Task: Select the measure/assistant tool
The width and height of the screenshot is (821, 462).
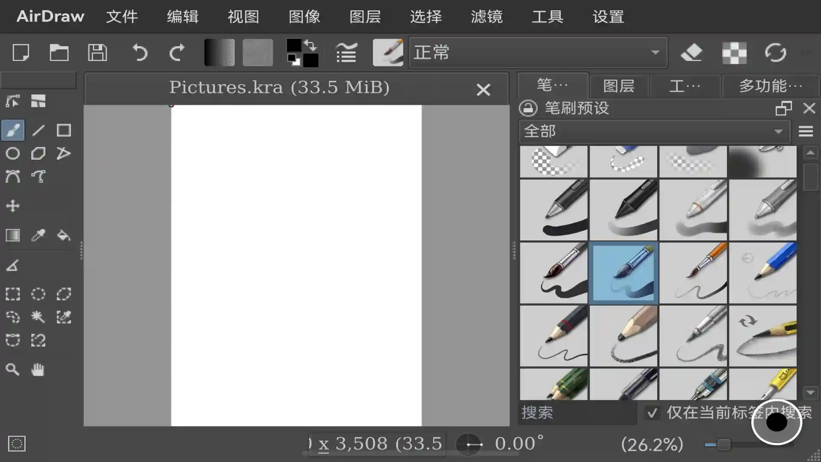Action: coord(13,265)
